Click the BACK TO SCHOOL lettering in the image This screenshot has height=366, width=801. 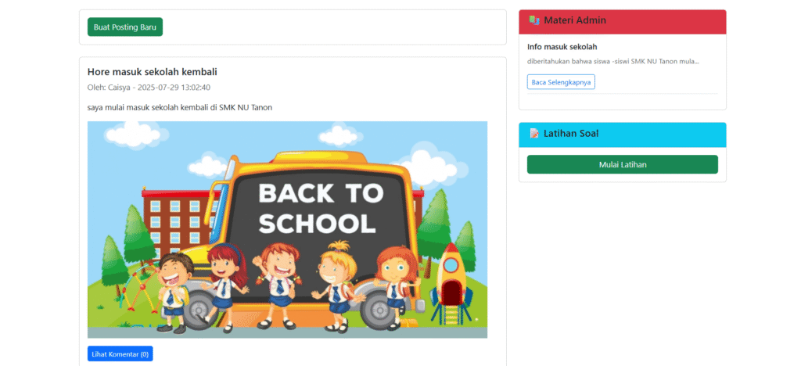pos(321,208)
